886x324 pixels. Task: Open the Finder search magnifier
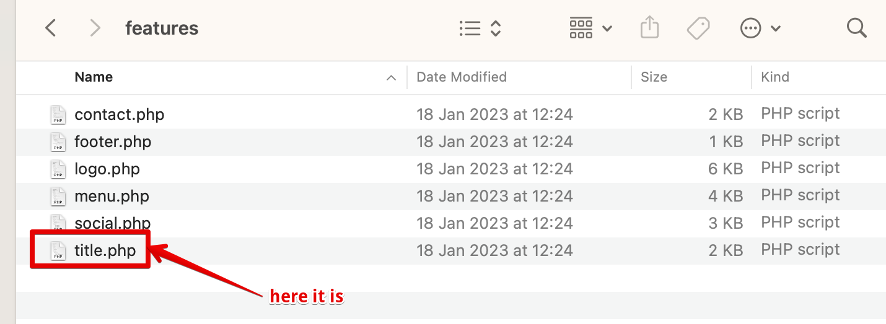click(x=856, y=28)
